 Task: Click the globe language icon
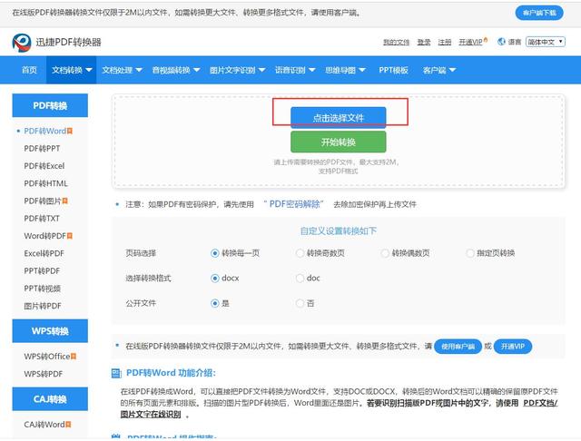pyautogui.click(x=501, y=42)
